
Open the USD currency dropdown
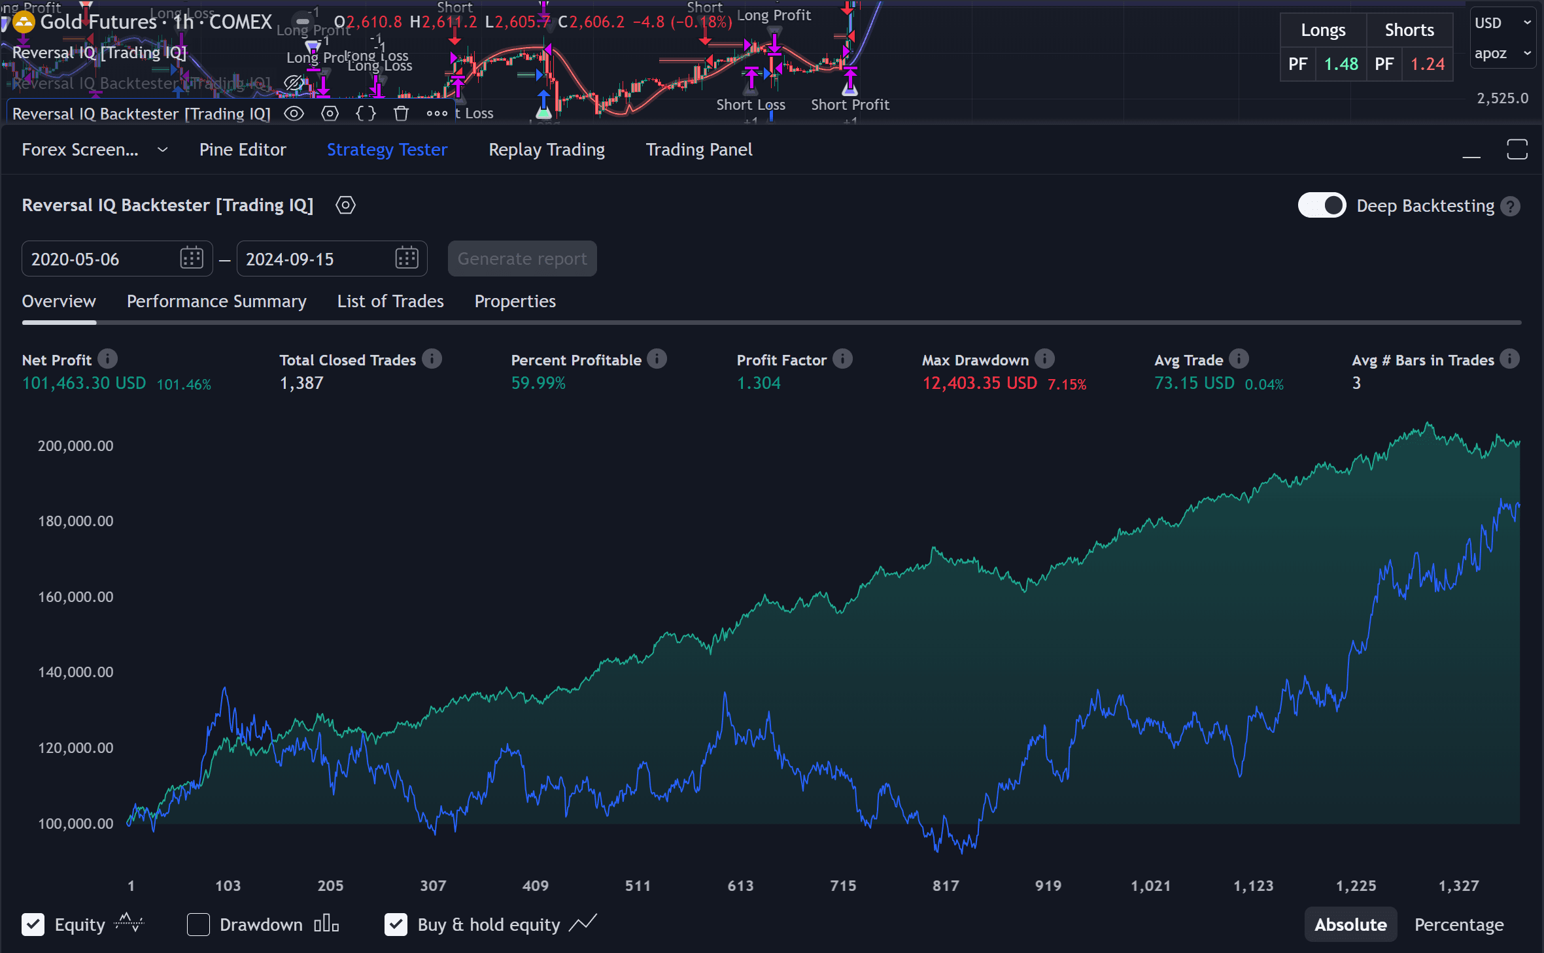1503,23
